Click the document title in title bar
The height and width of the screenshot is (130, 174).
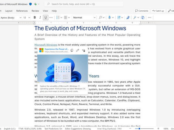(14, 4)
